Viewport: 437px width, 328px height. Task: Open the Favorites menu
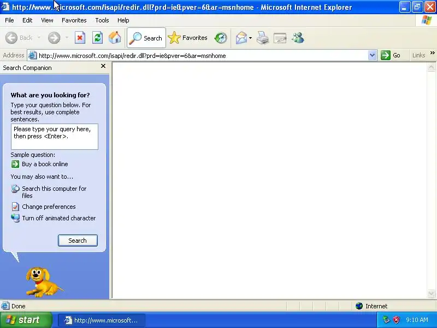coord(74,20)
